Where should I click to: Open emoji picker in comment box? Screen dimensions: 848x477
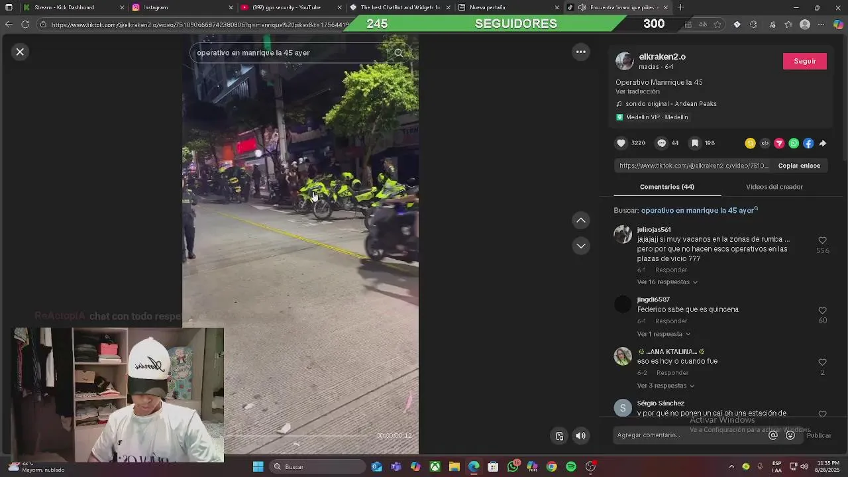click(790, 435)
